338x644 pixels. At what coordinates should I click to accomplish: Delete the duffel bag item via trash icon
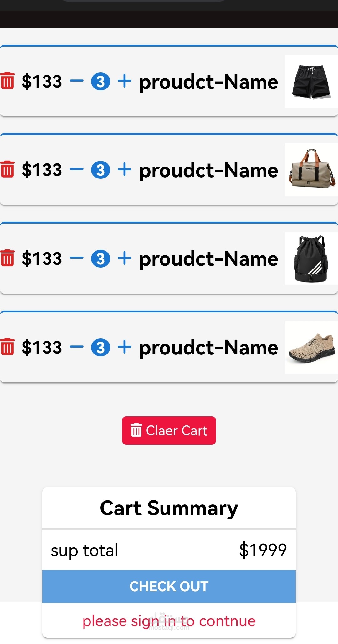pos(7,169)
